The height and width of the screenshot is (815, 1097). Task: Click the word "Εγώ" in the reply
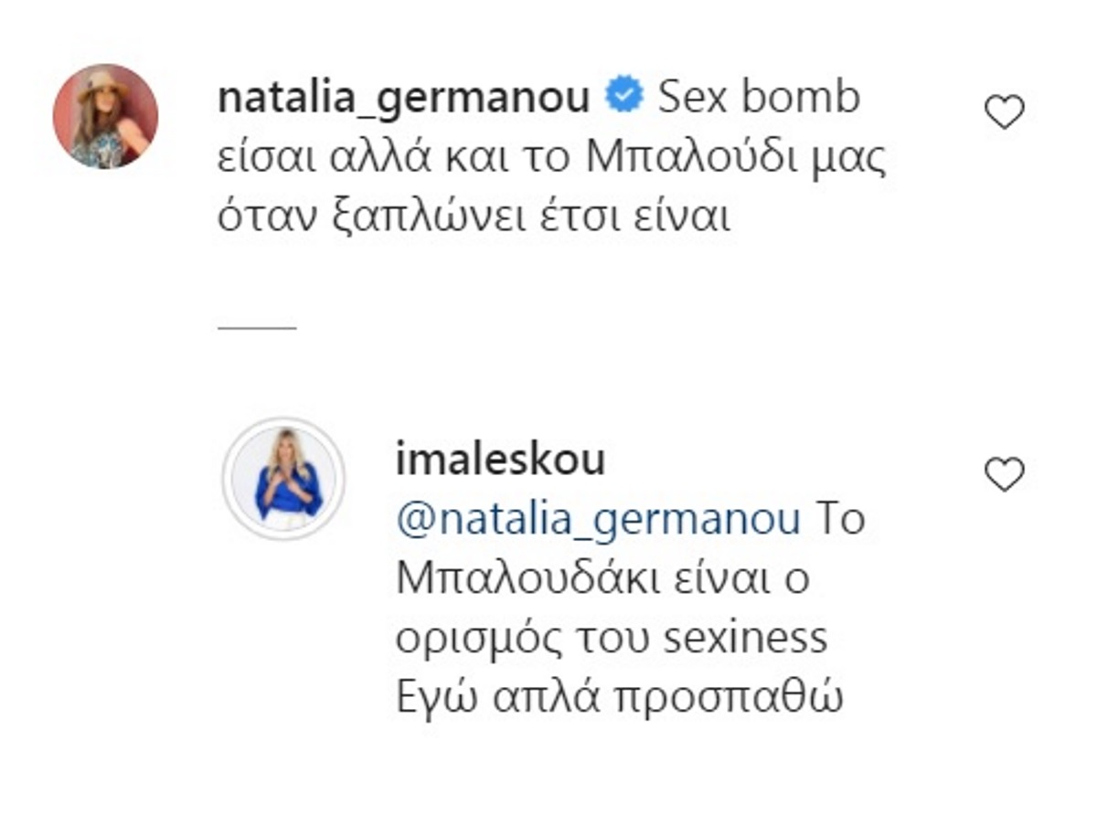pyautogui.click(x=431, y=700)
